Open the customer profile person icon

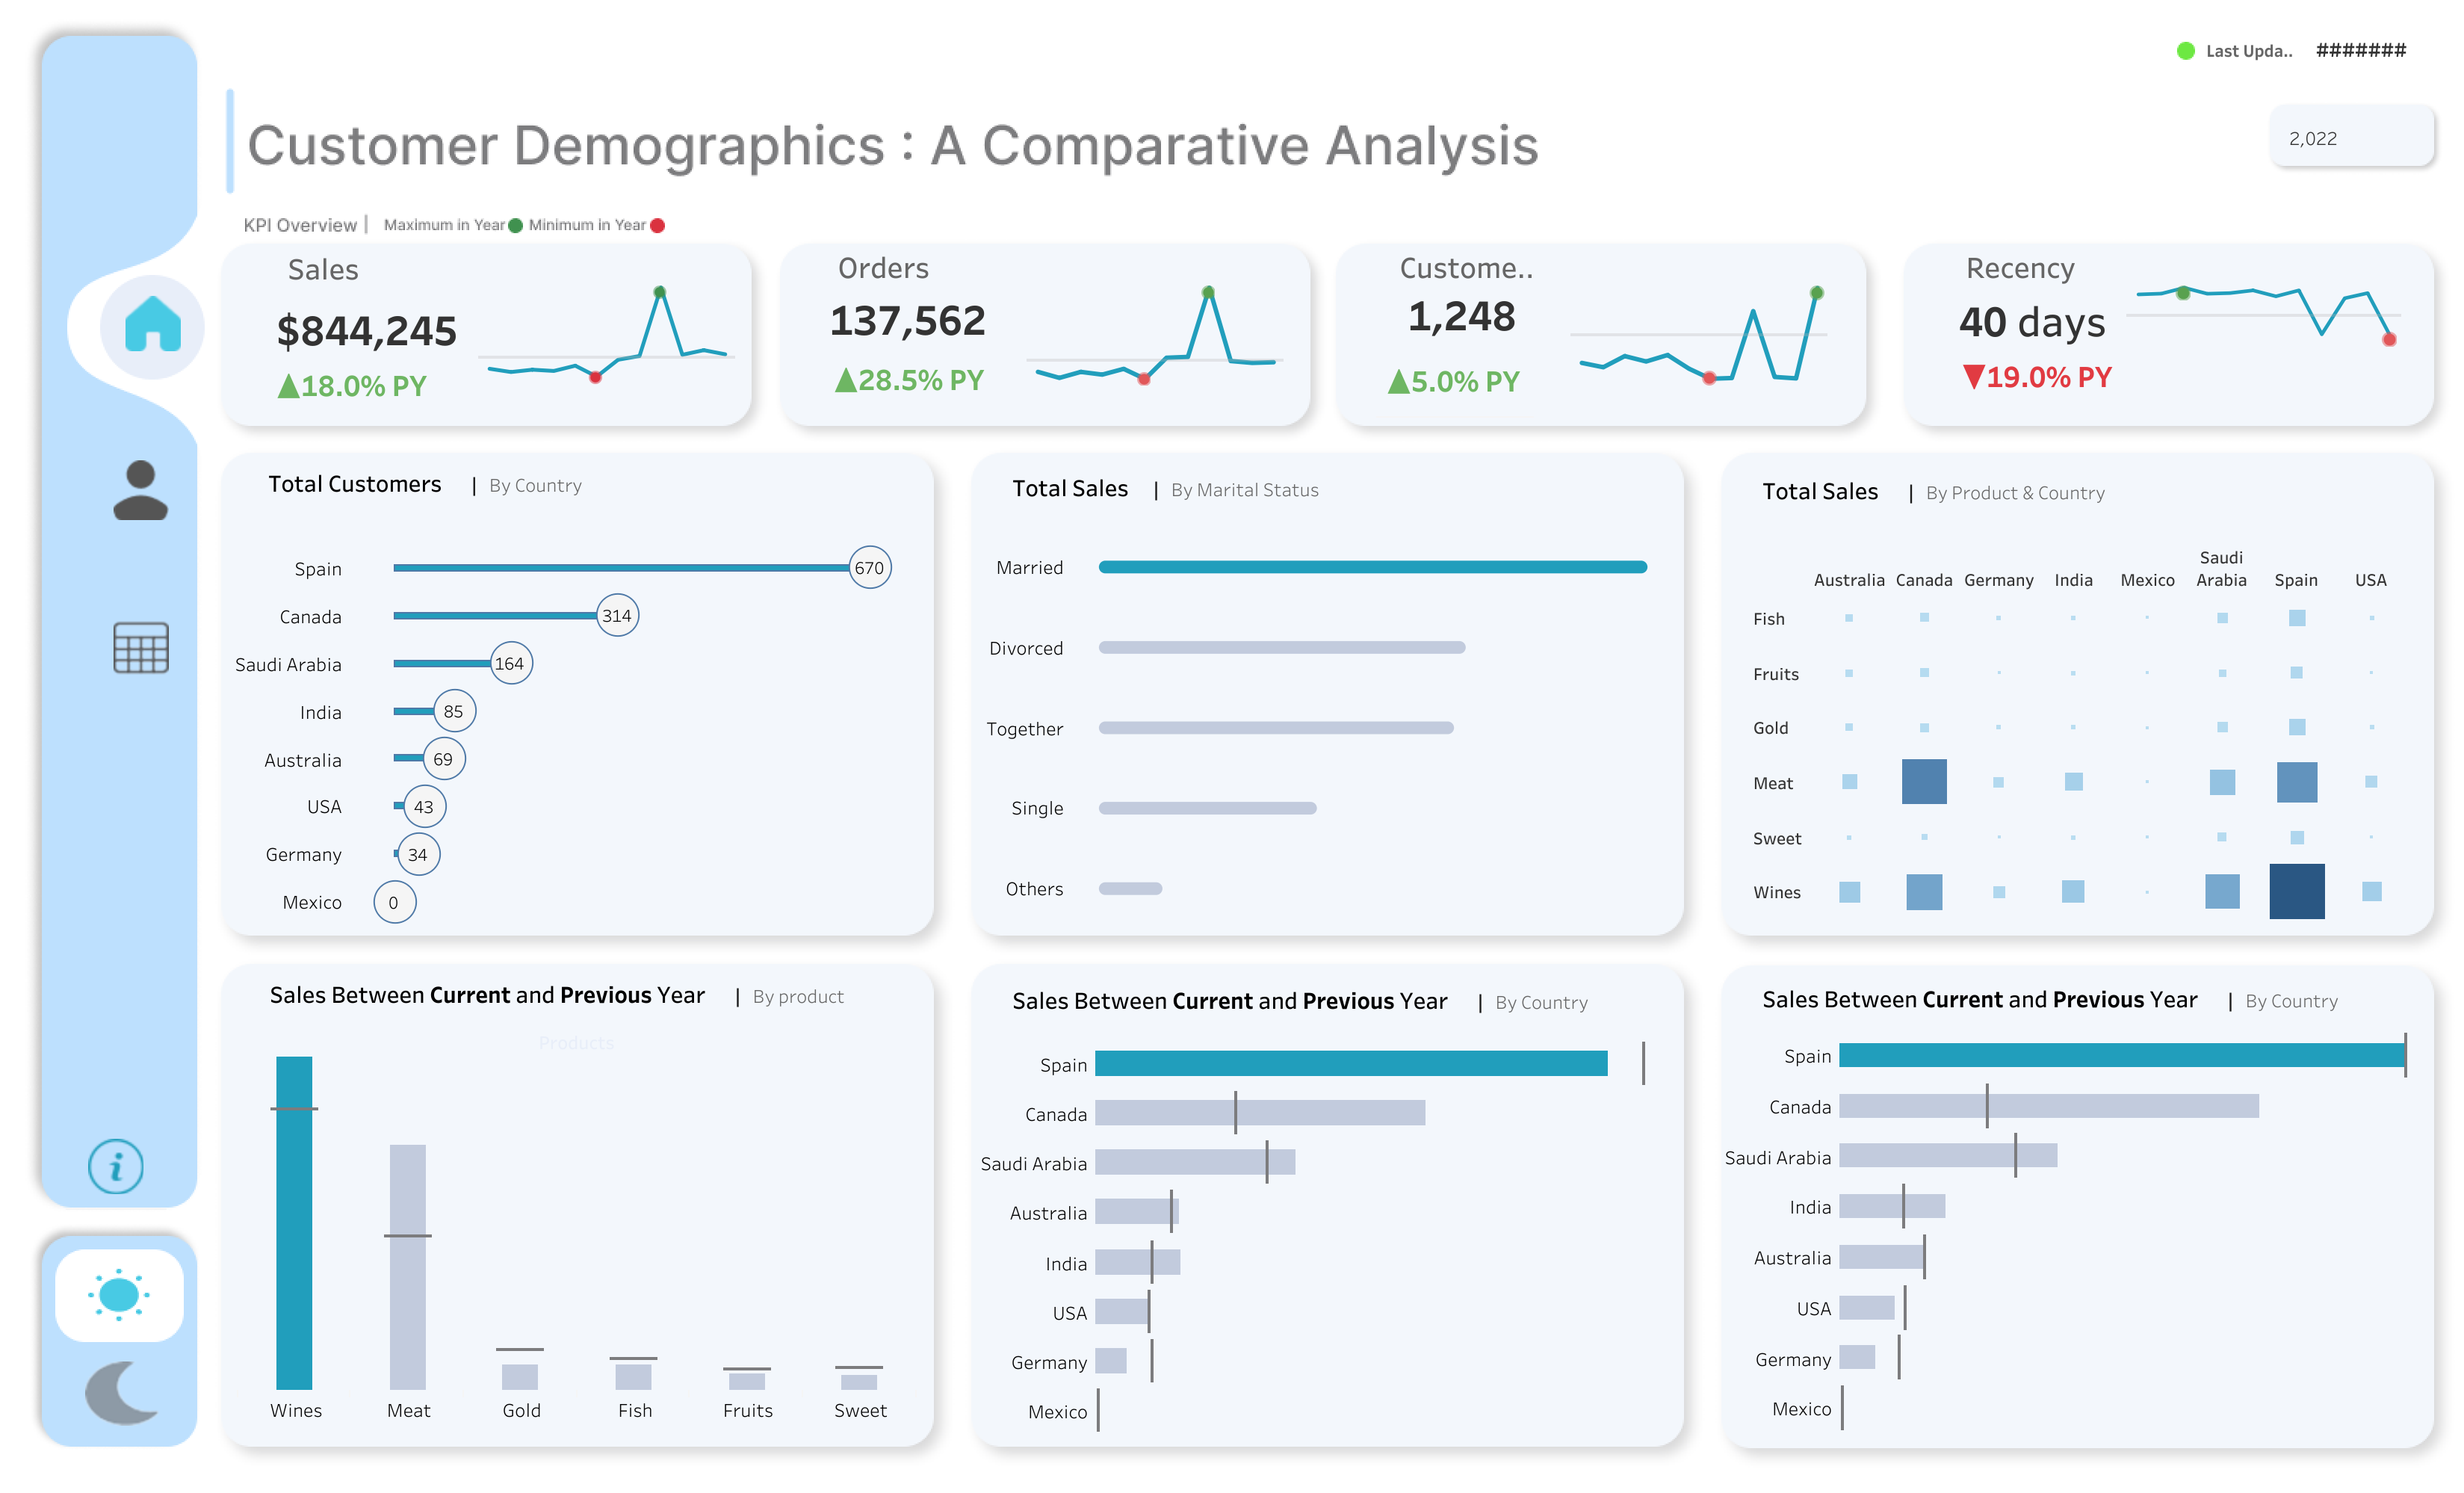coord(140,489)
